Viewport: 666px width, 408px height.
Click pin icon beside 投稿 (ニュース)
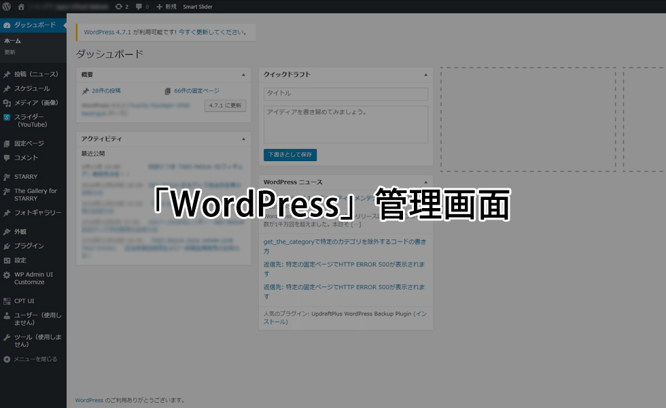[7, 74]
